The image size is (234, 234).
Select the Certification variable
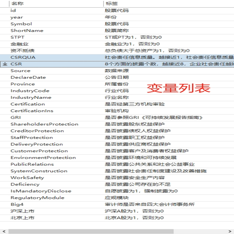click(28, 104)
